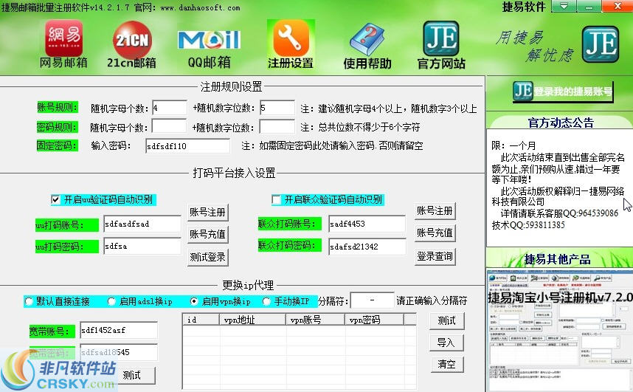Click 导入 button for vpn list
This screenshot has height=392, width=633.
[446, 343]
